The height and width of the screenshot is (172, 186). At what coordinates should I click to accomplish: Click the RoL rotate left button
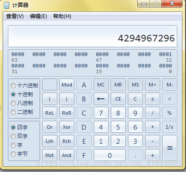click(x=50, y=113)
